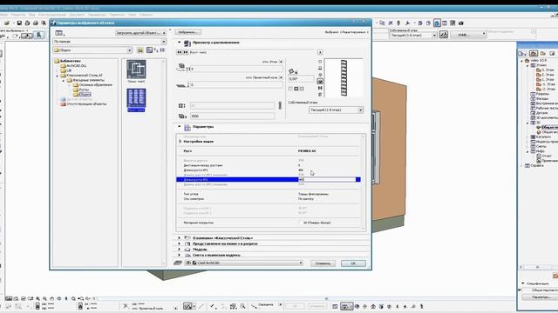
Task: Collapse the Параметры section
Action: point(179,126)
